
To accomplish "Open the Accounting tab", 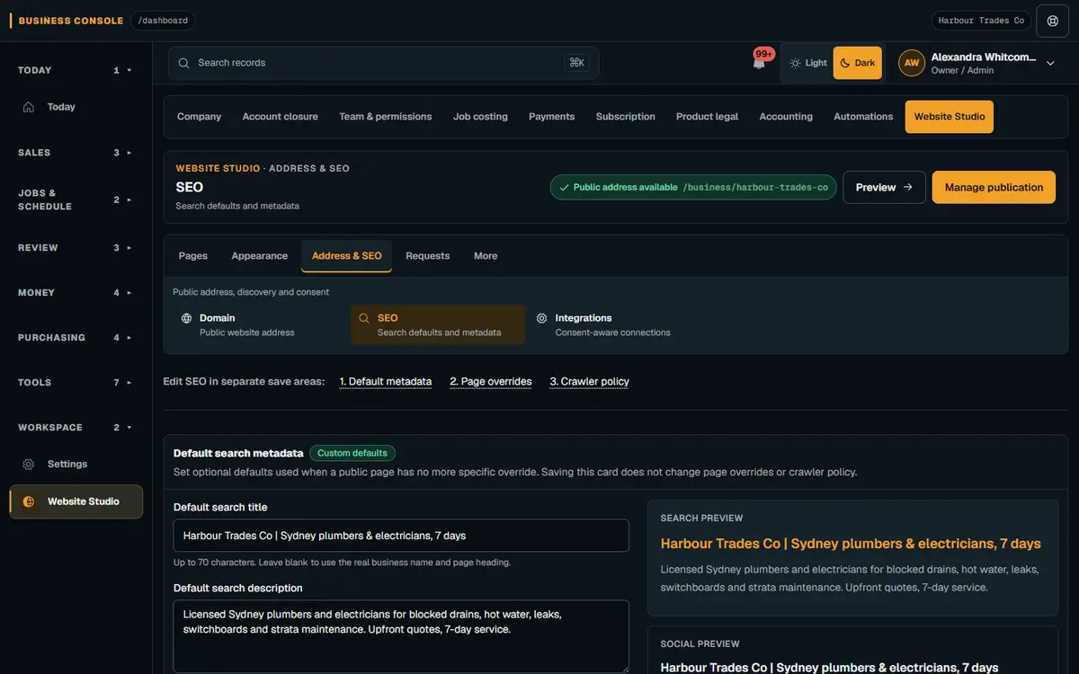I will click(786, 117).
